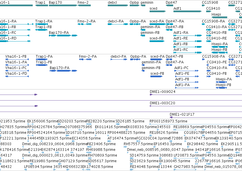
Task: Select transcript debcl-RA
Action: pyautogui.click(x=118, y=24)
